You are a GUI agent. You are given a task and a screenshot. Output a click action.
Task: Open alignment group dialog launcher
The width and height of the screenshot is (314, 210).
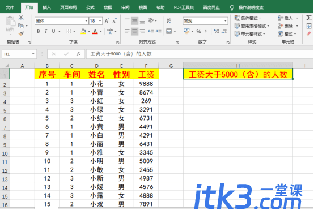click(177, 42)
